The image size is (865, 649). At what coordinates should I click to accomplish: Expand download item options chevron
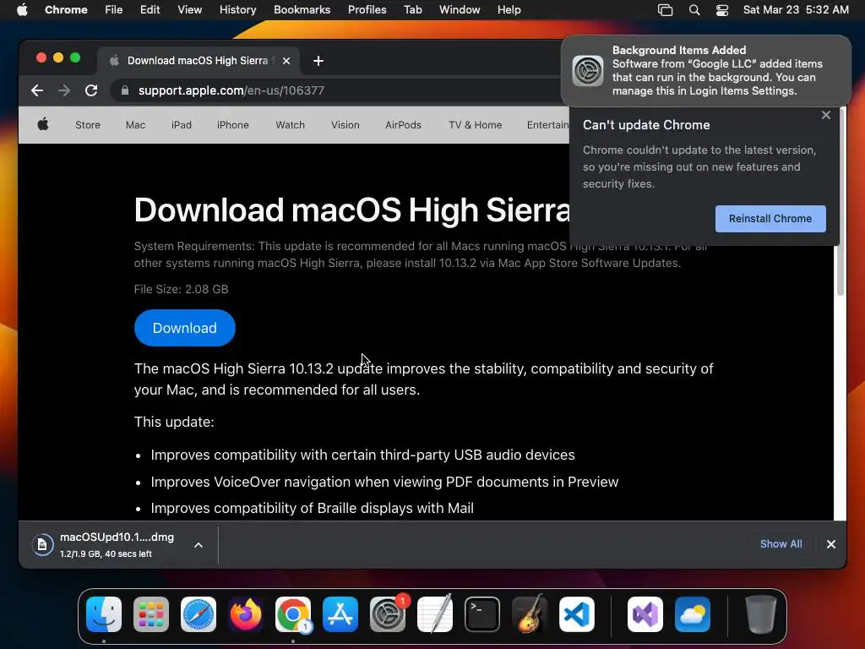pyautogui.click(x=199, y=545)
